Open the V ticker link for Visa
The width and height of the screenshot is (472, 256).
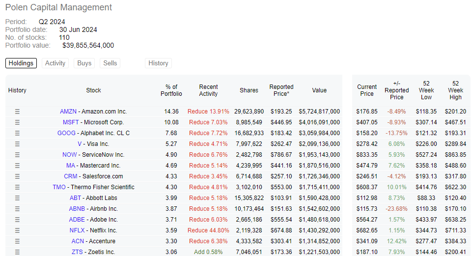(x=80, y=144)
